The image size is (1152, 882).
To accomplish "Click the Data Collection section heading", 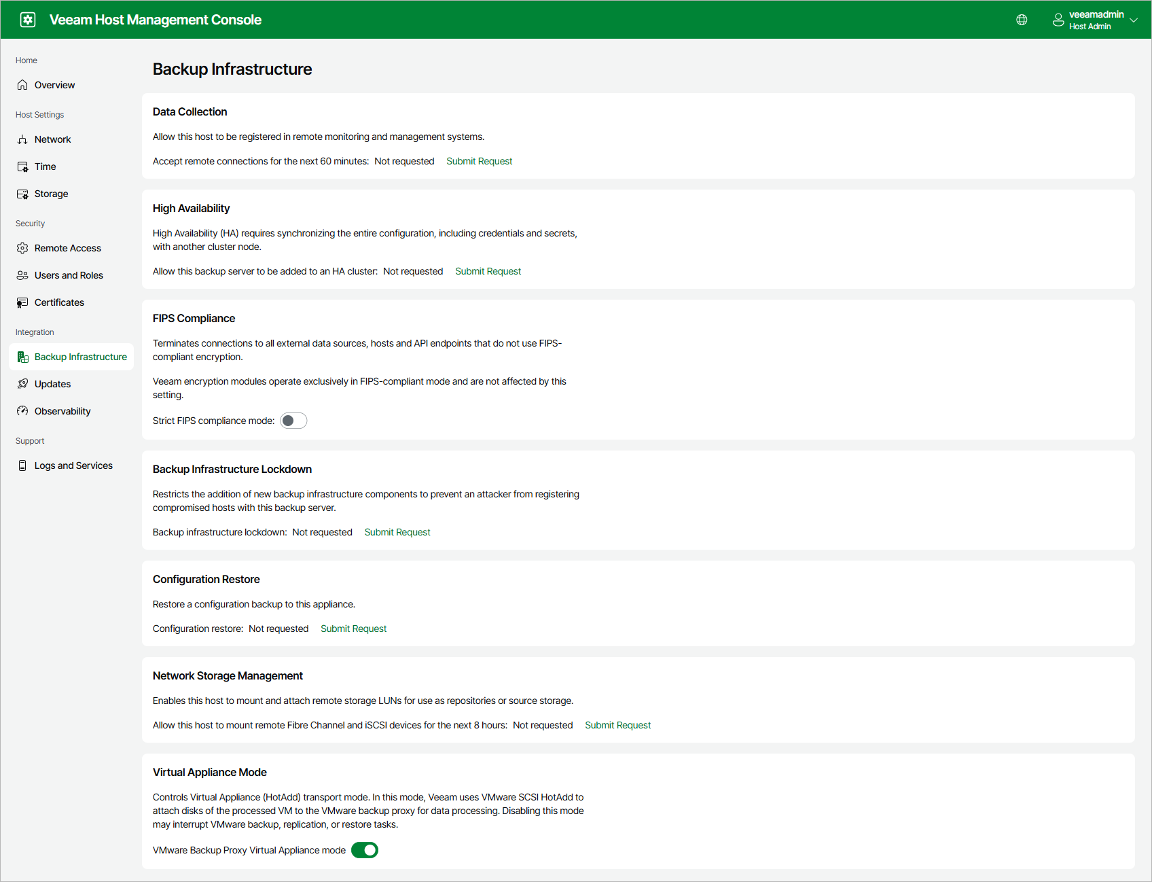I will tap(190, 111).
